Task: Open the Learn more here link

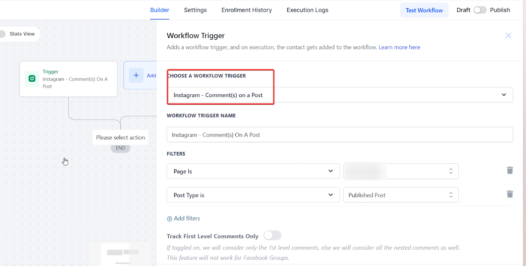Action: click(x=399, y=47)
